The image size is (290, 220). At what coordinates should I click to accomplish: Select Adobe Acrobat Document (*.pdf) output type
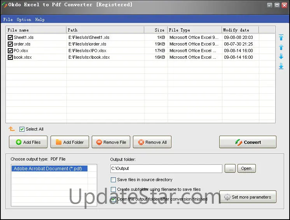coord(49,169)
